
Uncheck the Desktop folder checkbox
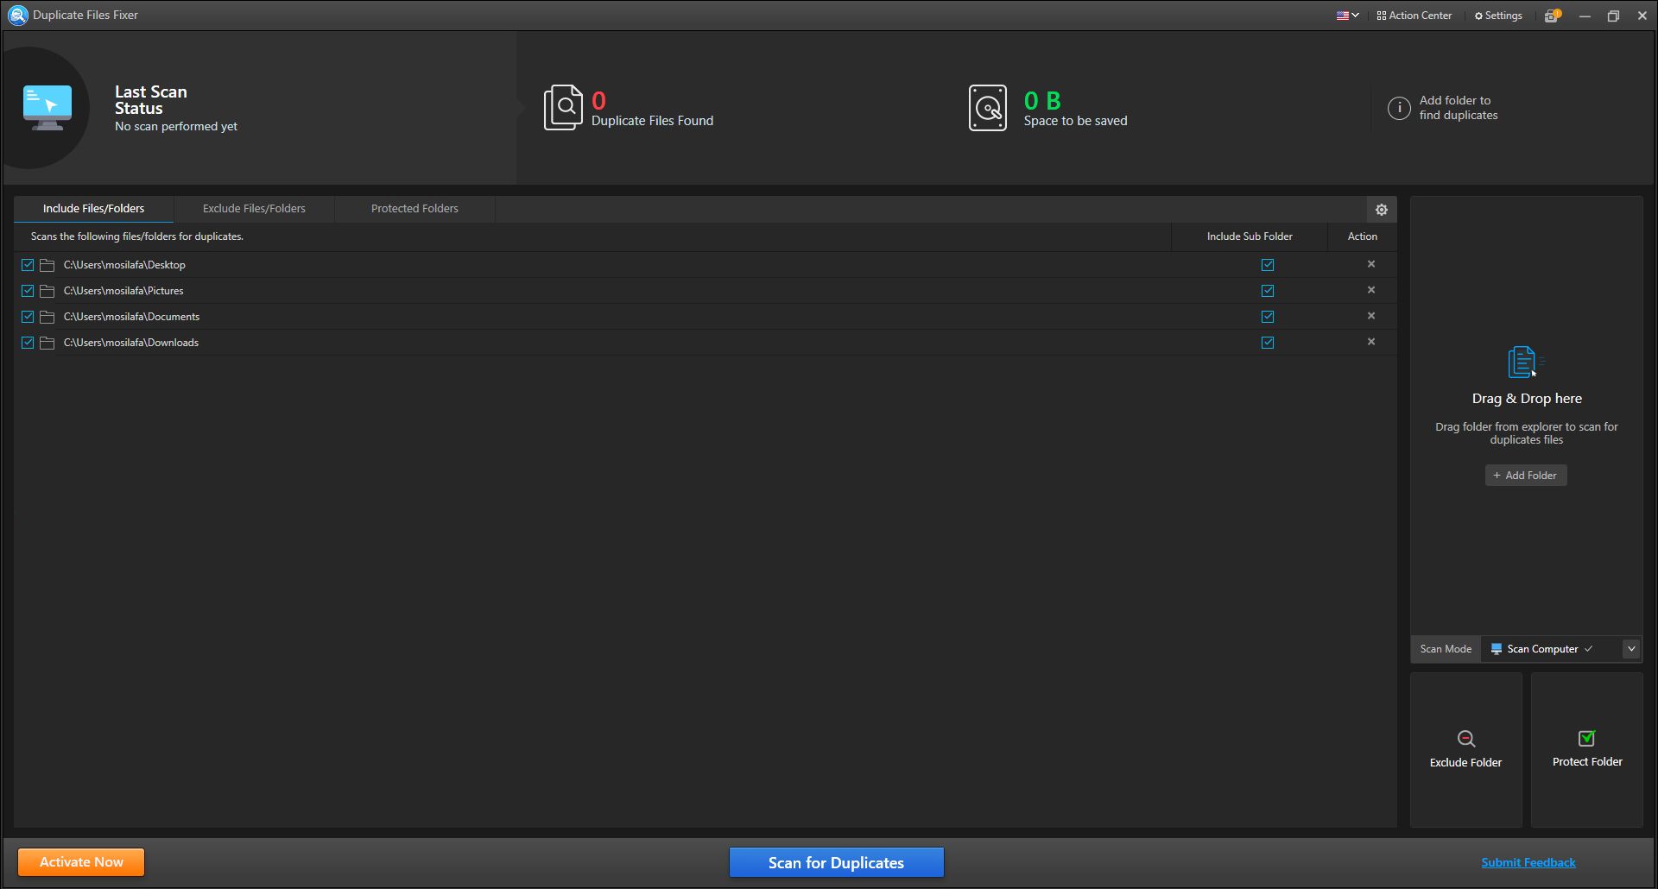[x=28, y=265]
